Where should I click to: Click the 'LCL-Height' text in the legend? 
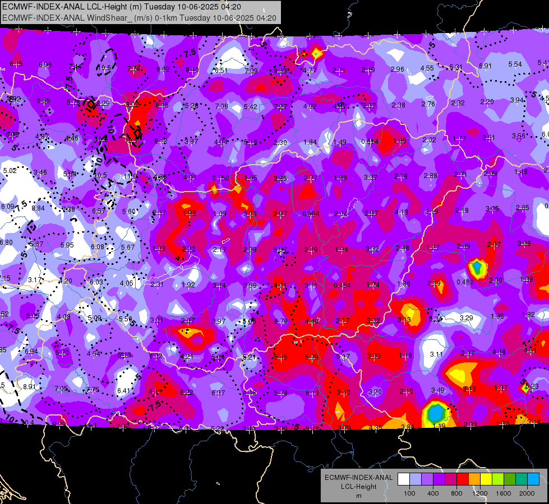359,487
